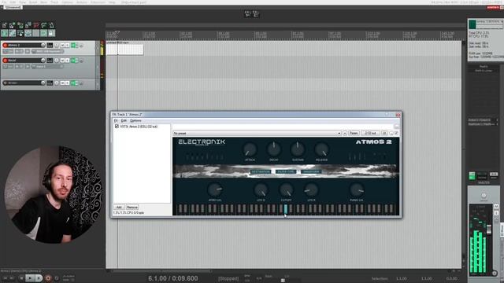
Task: Click the Release knob
Action: coord(321,150)
